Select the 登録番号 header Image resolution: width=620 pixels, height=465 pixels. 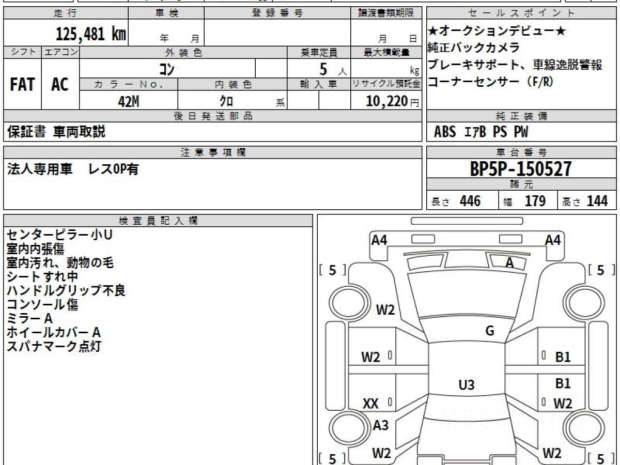[277, 13]
